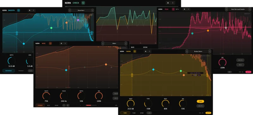Select the purple band node in Kern Smooth

78,20
